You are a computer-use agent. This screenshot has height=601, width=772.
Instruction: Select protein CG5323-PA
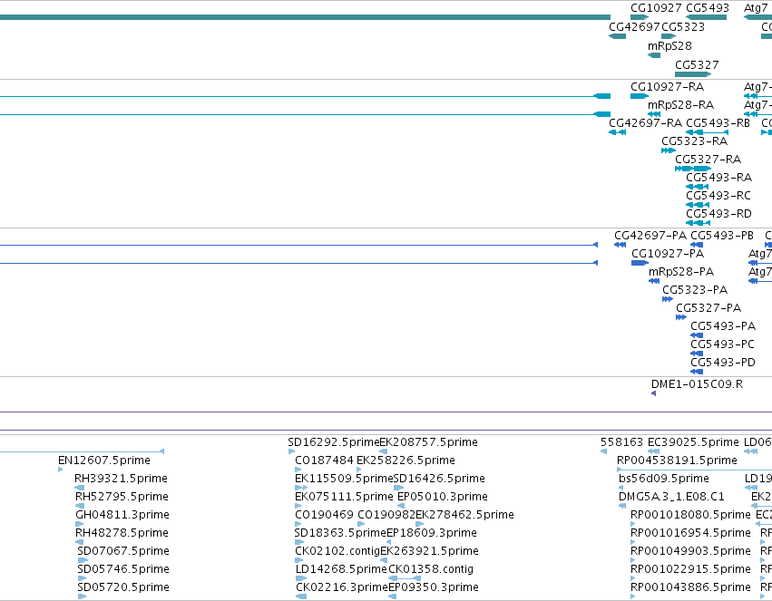click(x=668, y=299)
